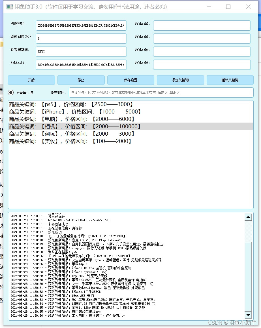Click the Webhook4 input field

[x=202, y=51]
